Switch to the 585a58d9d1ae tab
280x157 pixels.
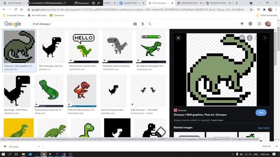tap(189, 3)
